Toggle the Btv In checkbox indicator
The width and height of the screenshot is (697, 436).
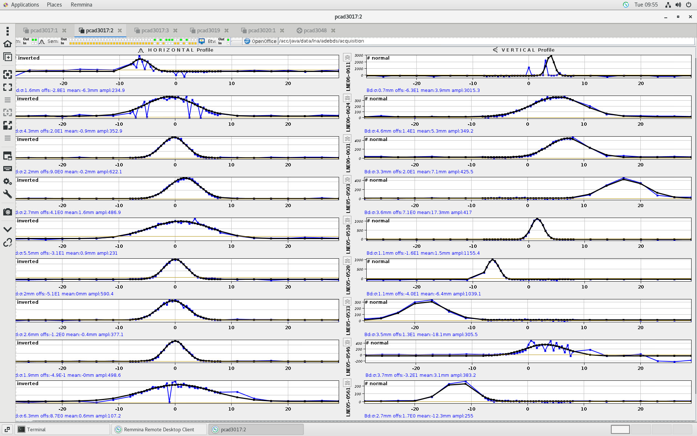pos(228,43)
